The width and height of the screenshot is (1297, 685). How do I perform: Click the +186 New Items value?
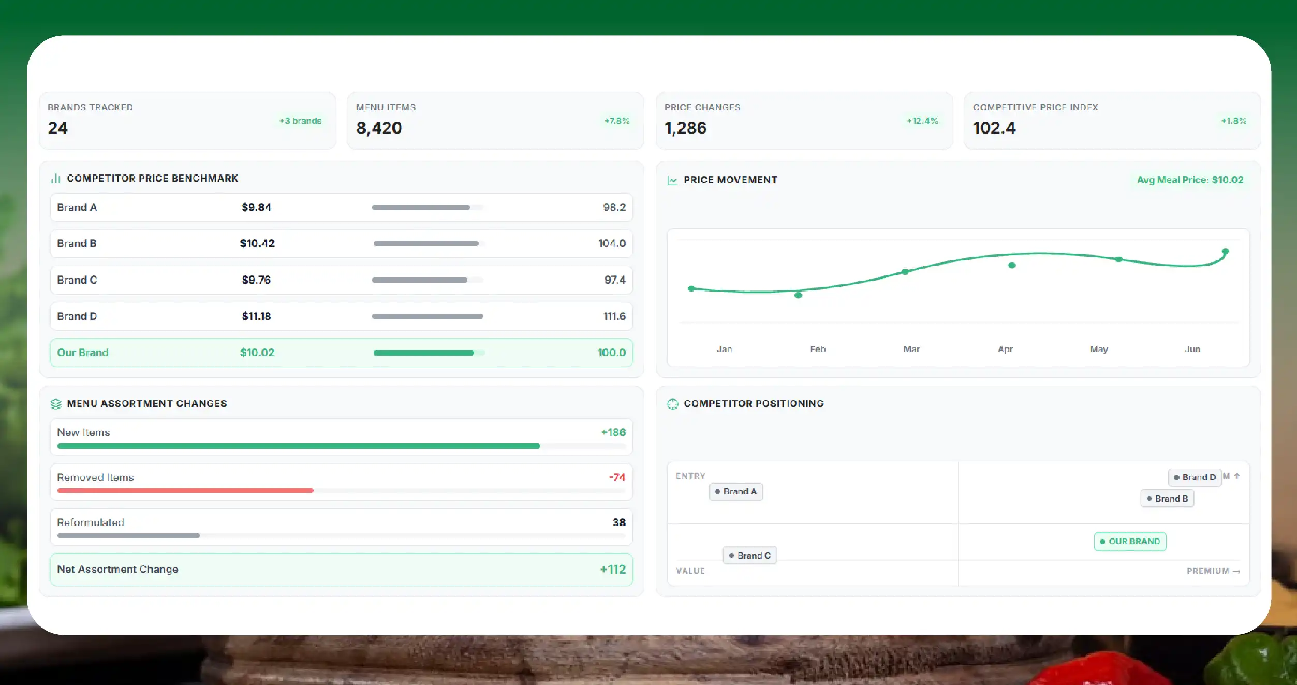click(x=613, y=432)
